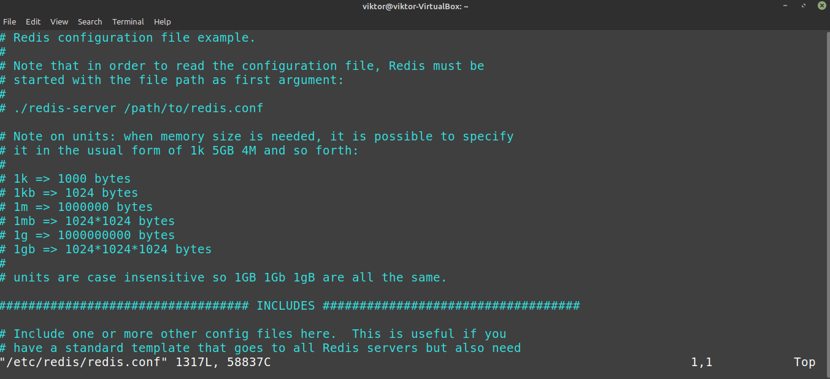Click the 'units are case insensitive' line

(223, 278)
